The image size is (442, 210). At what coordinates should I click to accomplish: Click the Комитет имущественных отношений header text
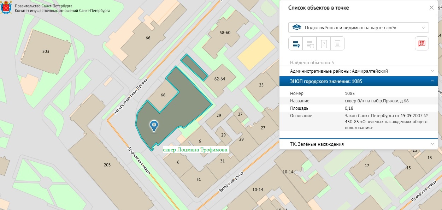click(62, 11)
